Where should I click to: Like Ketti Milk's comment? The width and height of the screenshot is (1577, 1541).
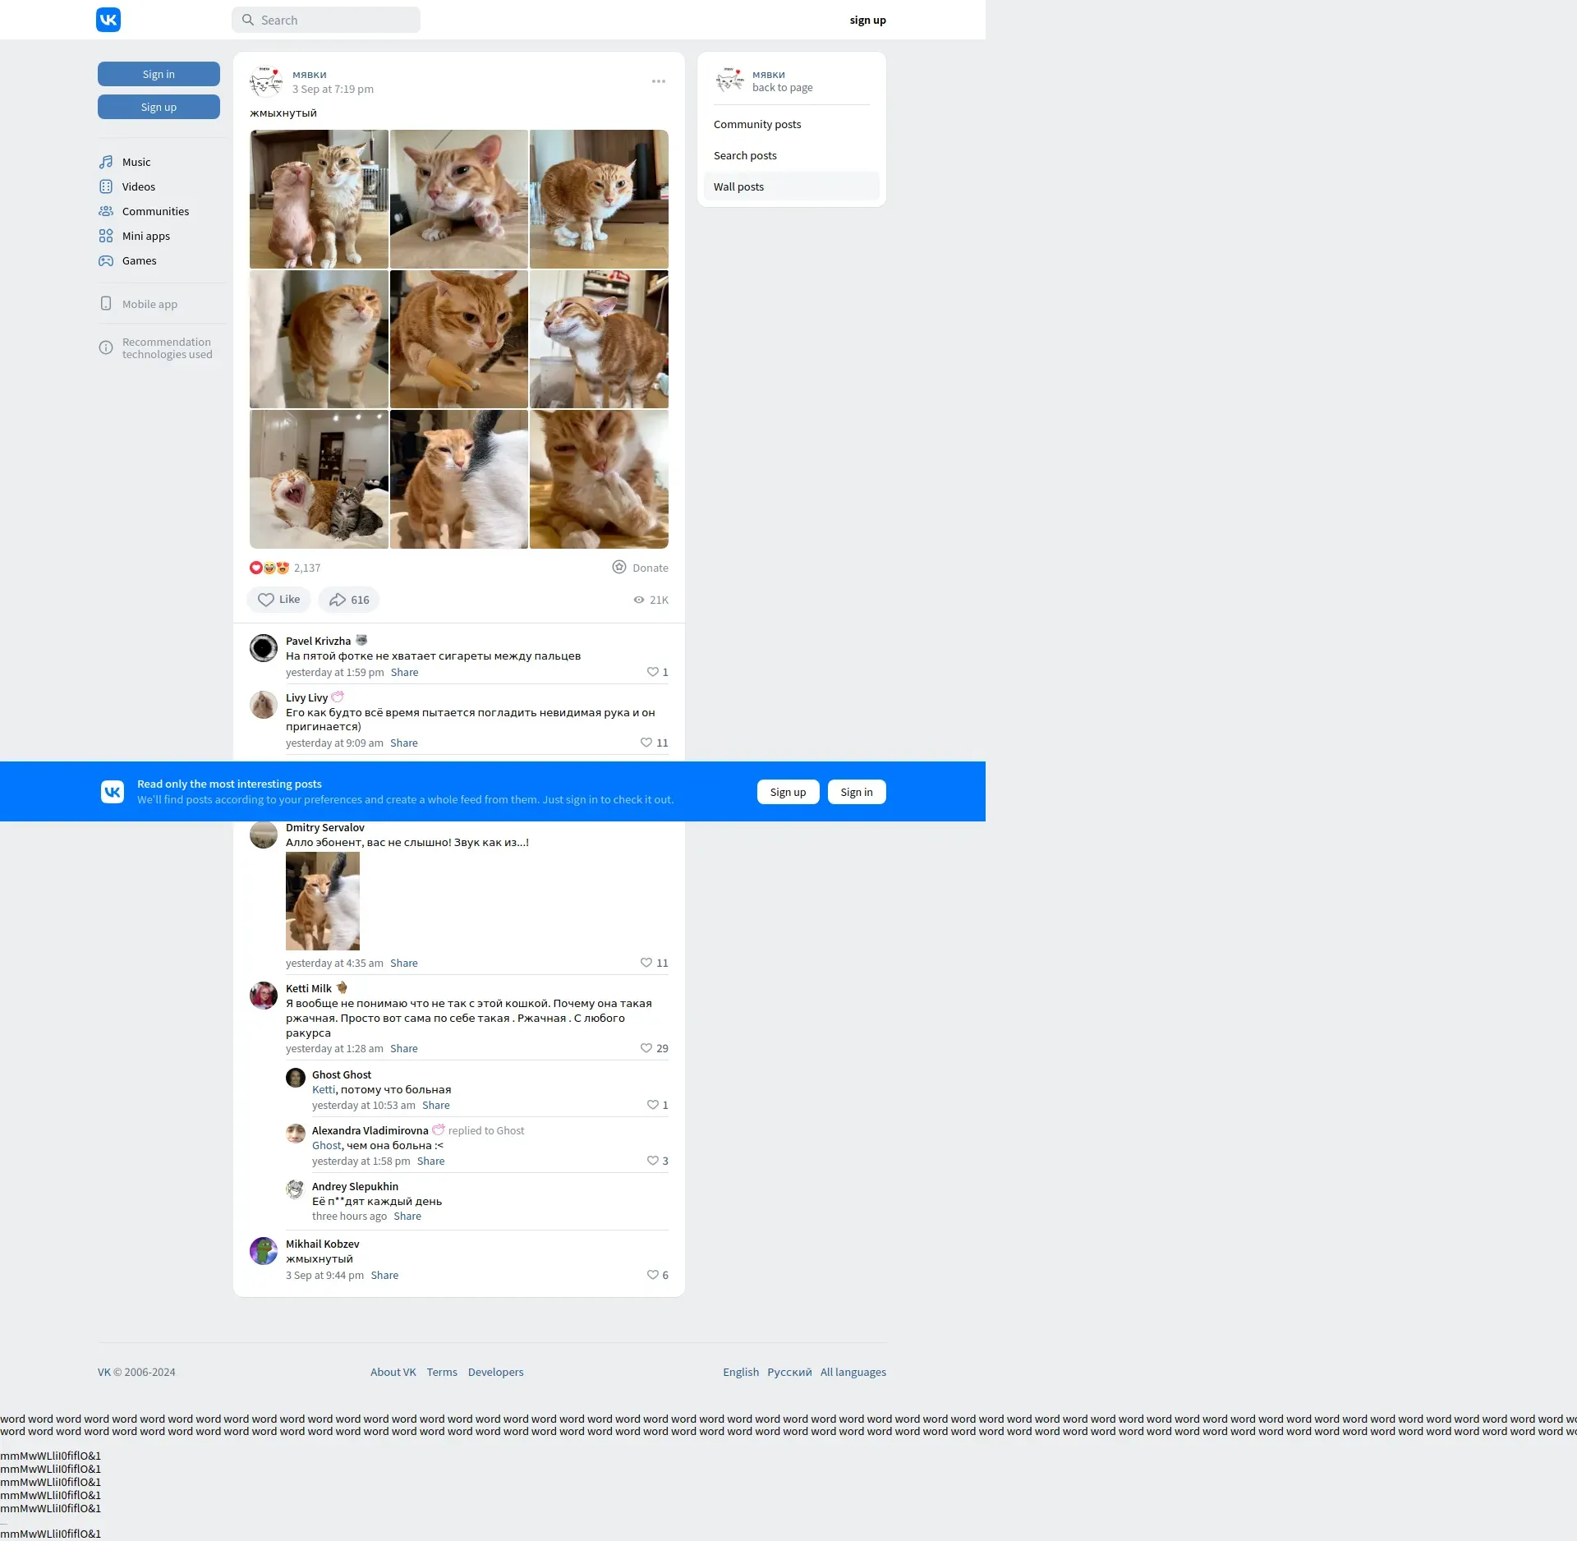tap(646, 1048)
